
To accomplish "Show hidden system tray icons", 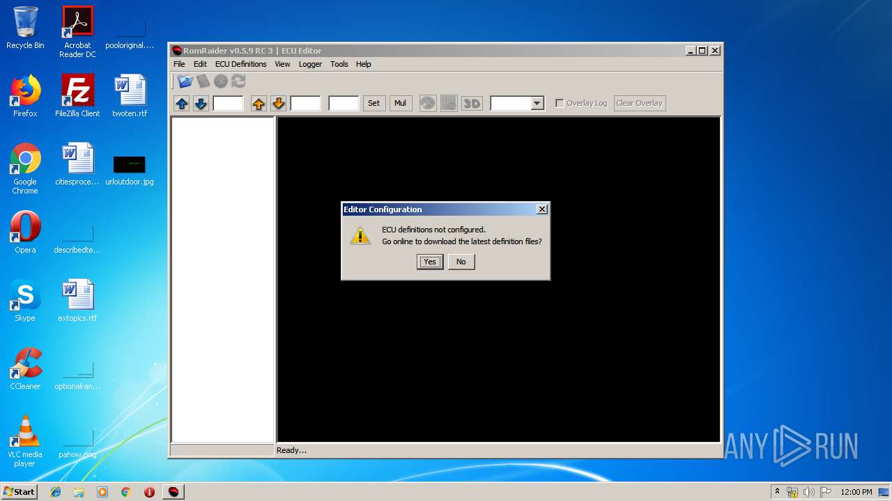I will point(777,491).
